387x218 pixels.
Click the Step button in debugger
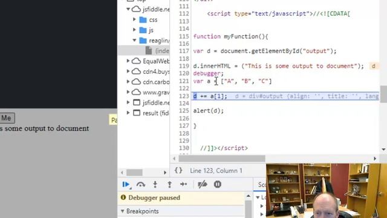point(184,184)
